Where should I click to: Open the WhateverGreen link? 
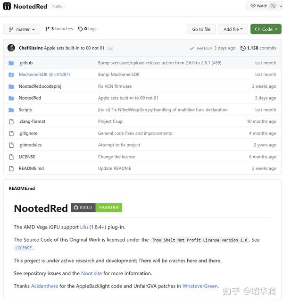(200, 286)
